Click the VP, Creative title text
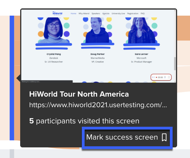The height and width of the screenshot is (158, 190). (x=98, y=62)
